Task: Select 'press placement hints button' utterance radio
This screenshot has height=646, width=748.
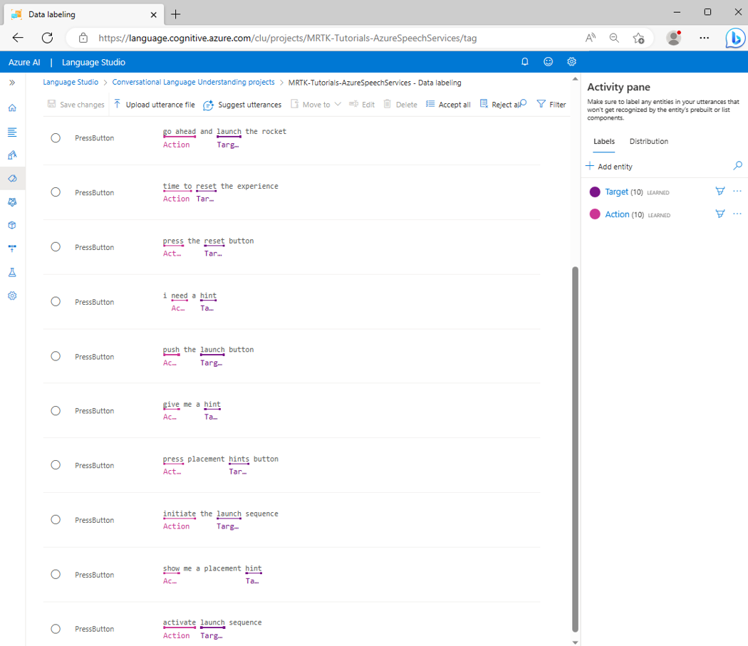Action: point(56,465)
